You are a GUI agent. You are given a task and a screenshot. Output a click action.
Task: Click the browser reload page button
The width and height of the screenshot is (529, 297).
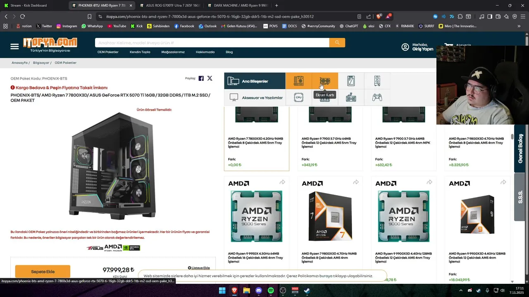[22, 16]
